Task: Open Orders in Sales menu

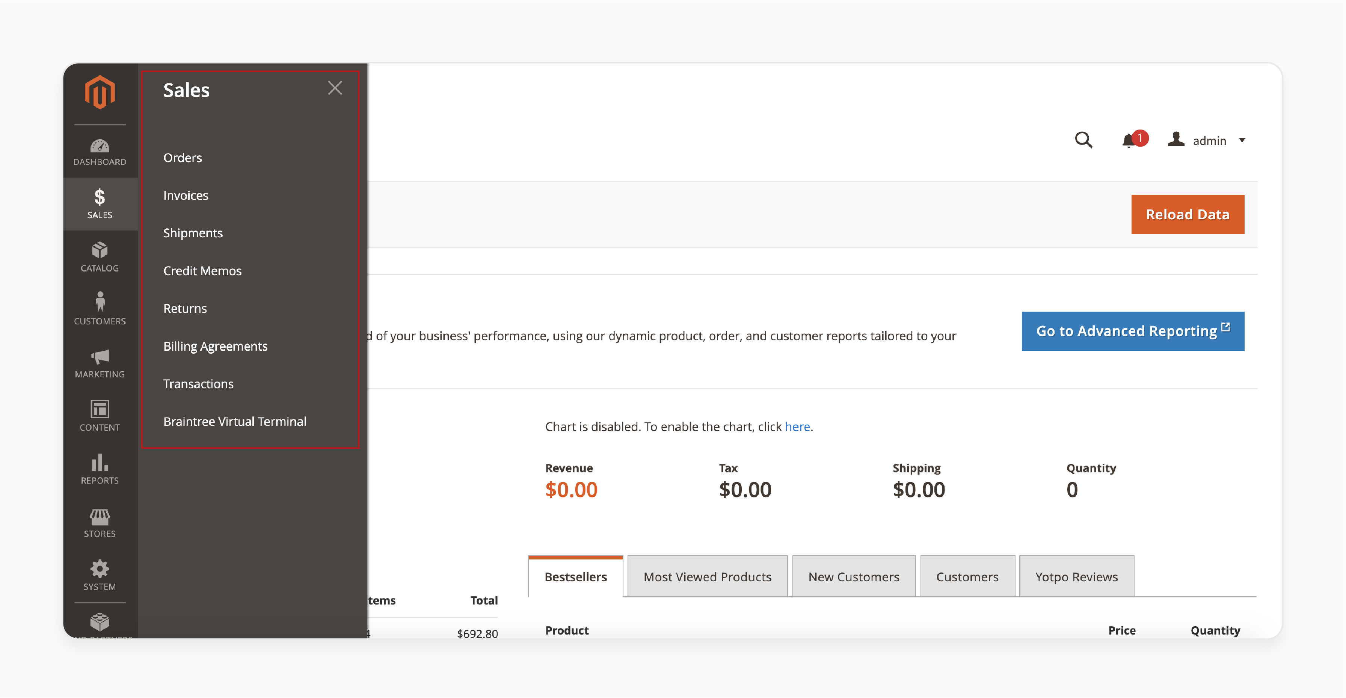Action: point(183,158)
